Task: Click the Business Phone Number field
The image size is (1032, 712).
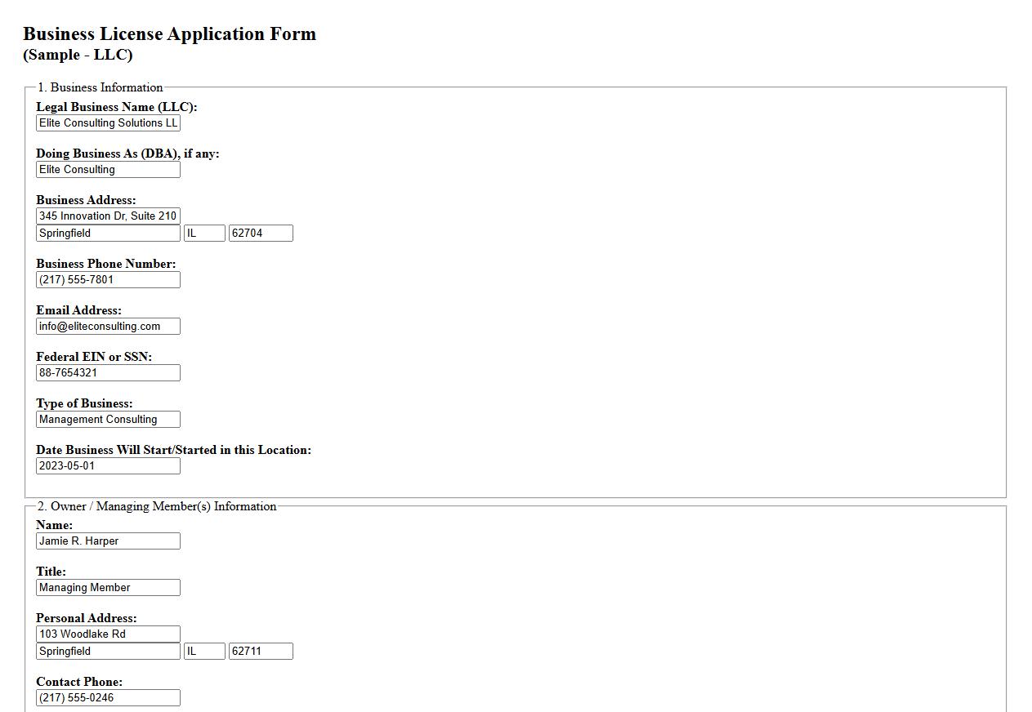Action: [108, 279]
